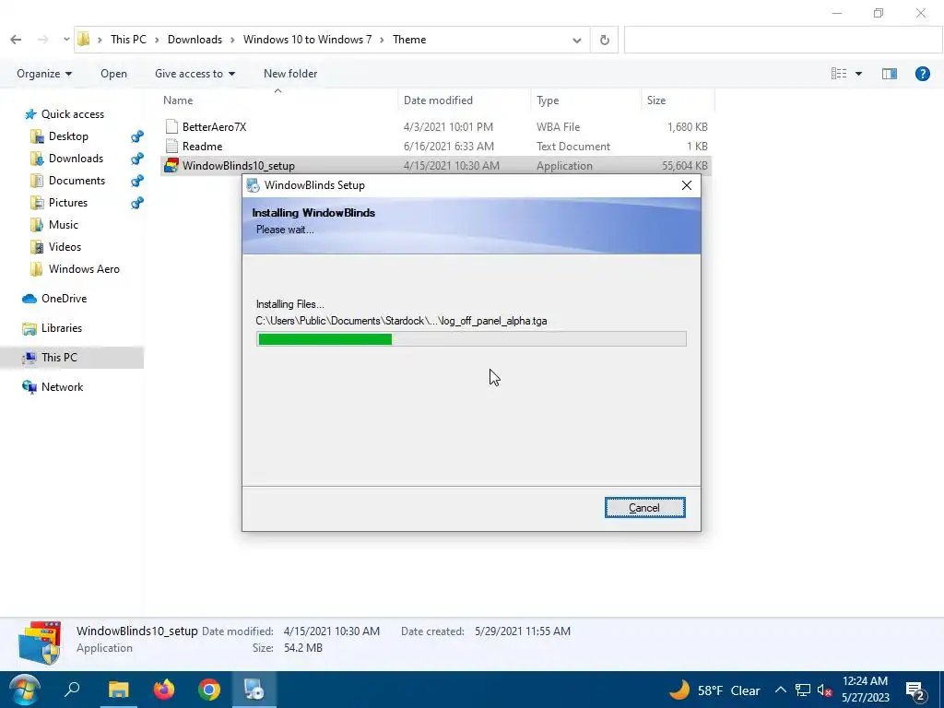
Task: Click This PC in address breadcrumb
Action: 128,40
